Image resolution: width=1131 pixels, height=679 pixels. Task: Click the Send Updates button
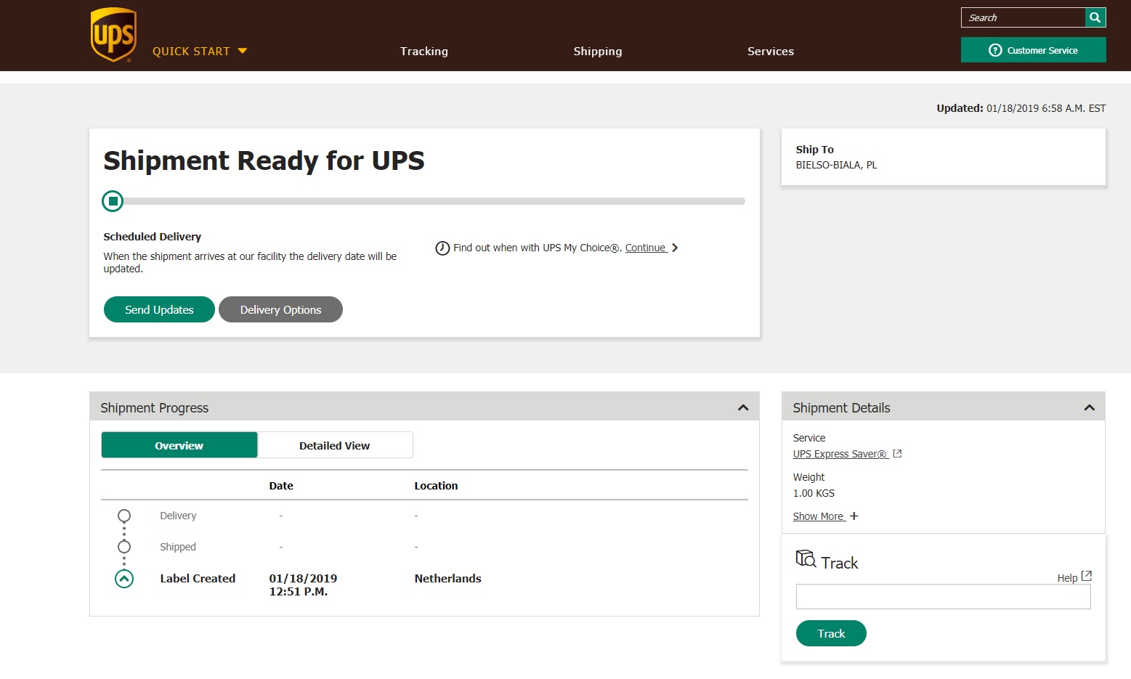[159, 309]
